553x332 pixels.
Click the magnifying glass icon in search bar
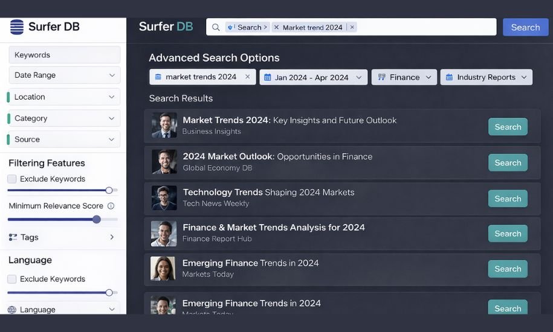(x=216, y=27)
